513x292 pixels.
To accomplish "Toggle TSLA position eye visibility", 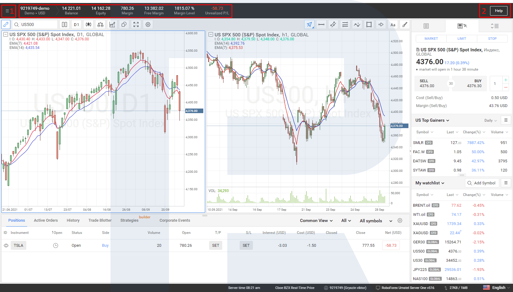I will 6,246.
